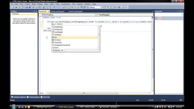Viewport: 194px width, 109px height.
Task: Close the Toolbox panel
Action: click(x=36, y=11)
